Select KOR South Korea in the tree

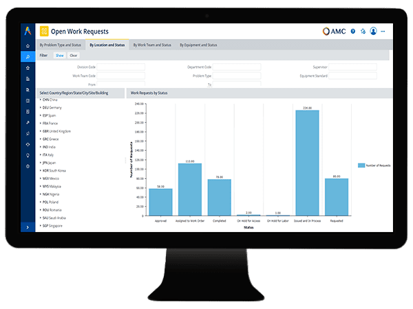click(x=54, y=170)
